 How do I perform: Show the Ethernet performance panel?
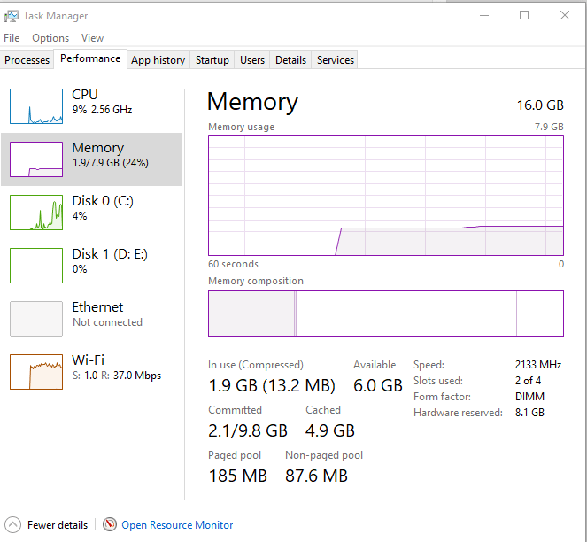tap(36, 319)
